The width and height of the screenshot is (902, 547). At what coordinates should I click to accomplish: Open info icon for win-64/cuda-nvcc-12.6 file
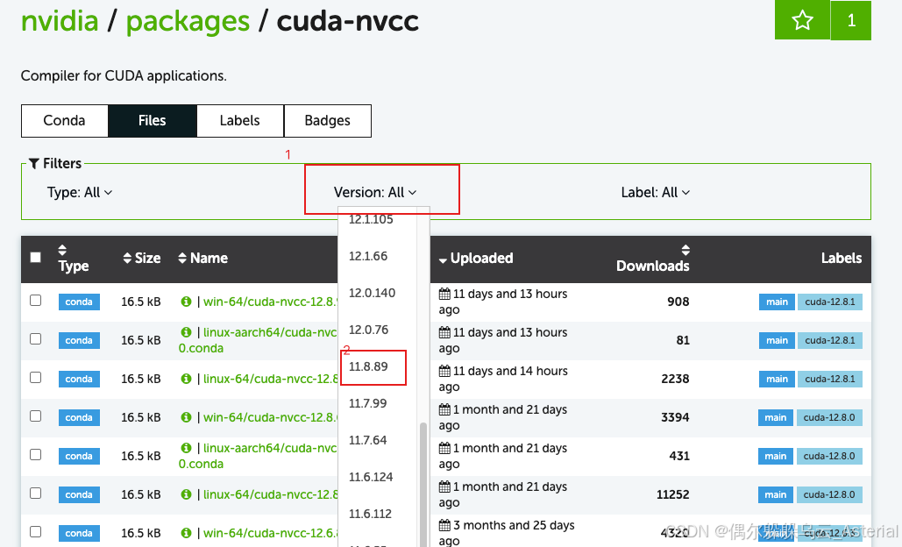coord(186,533)
